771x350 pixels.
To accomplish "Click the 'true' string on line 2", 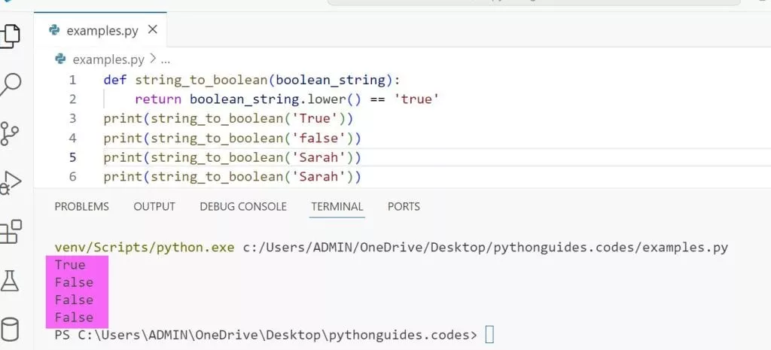I will pyautogui.click(x=416, y=99).
